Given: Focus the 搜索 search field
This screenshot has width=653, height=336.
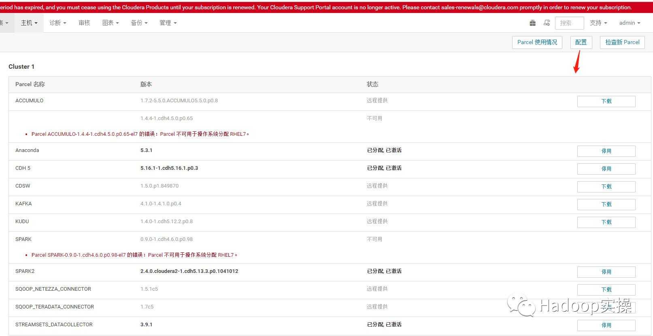Looking at the screenshot, I should (569, 23).
